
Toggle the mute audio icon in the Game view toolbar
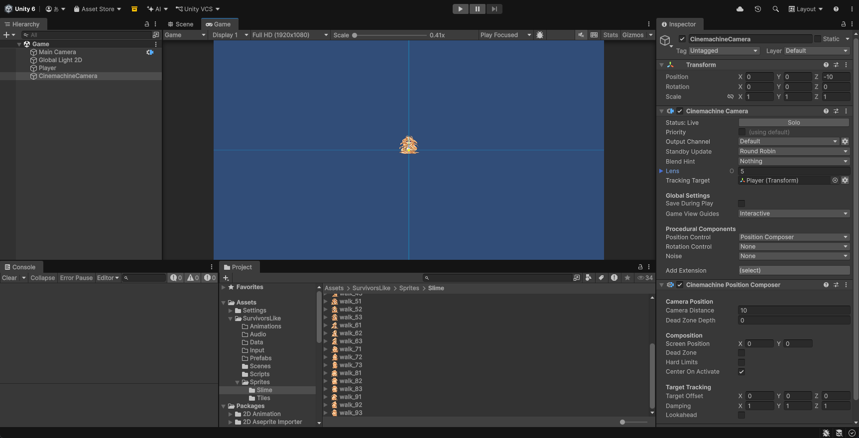click(x=581, y=35)
